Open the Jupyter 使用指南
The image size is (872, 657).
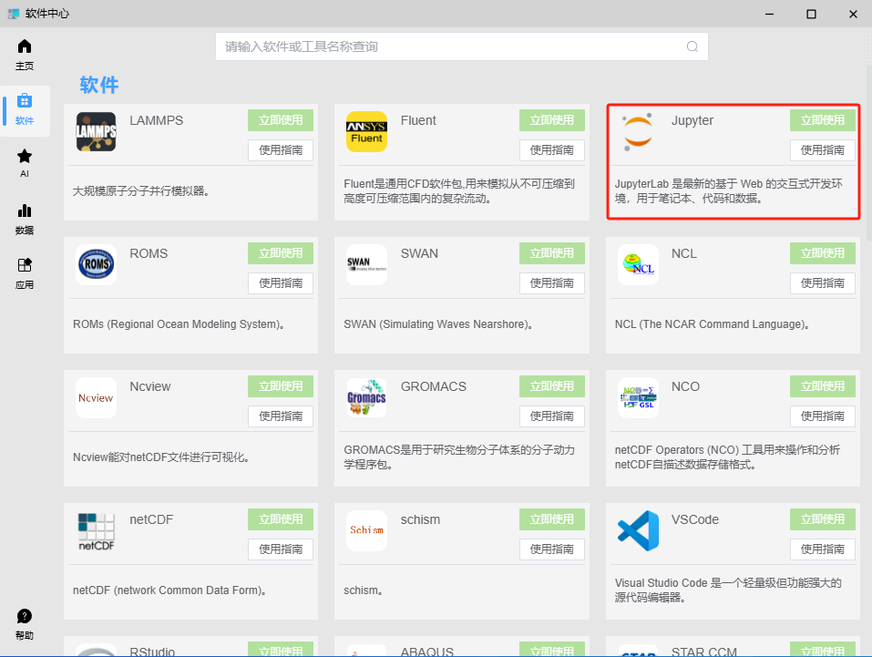823,150
